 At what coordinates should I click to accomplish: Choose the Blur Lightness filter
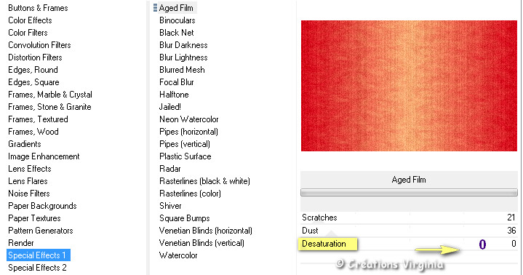[x=183, y=57]
